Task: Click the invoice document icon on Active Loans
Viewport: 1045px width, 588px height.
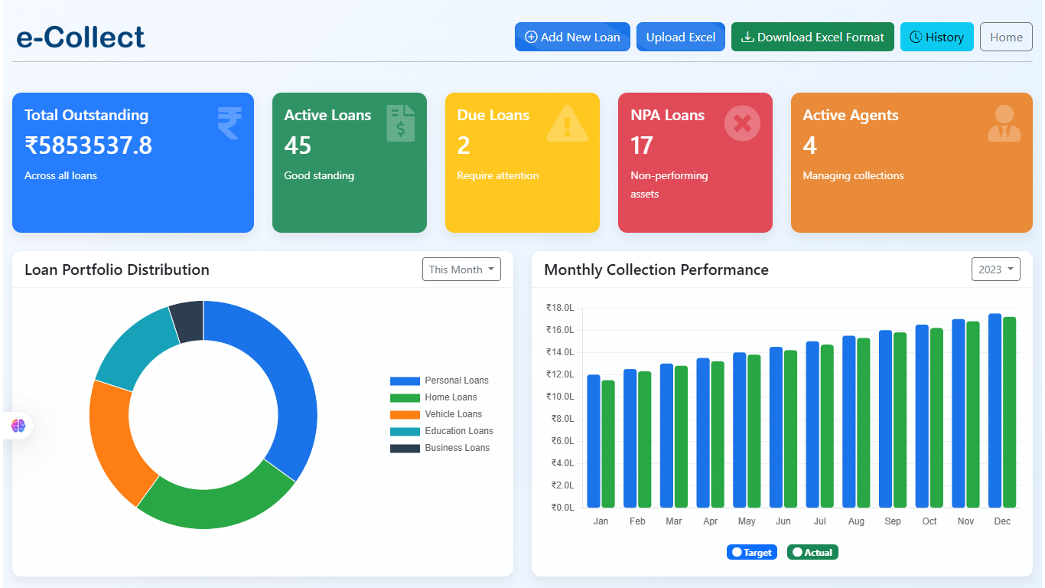Action: click(401, 123)
